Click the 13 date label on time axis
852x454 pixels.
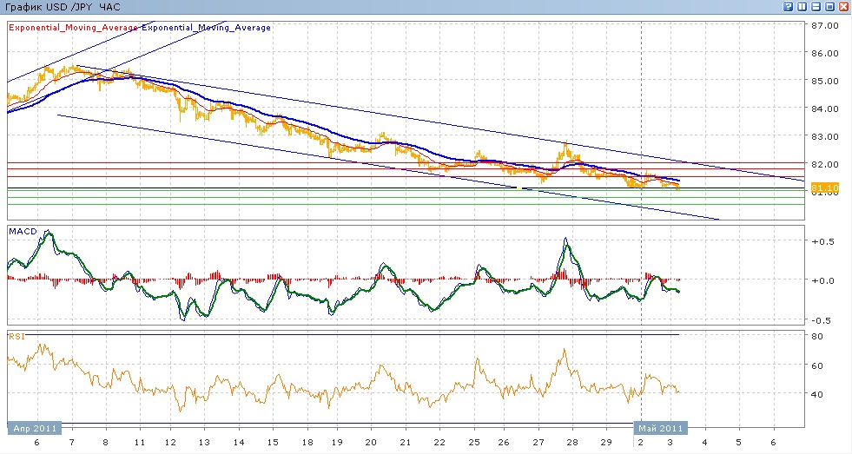pos(205,442)
